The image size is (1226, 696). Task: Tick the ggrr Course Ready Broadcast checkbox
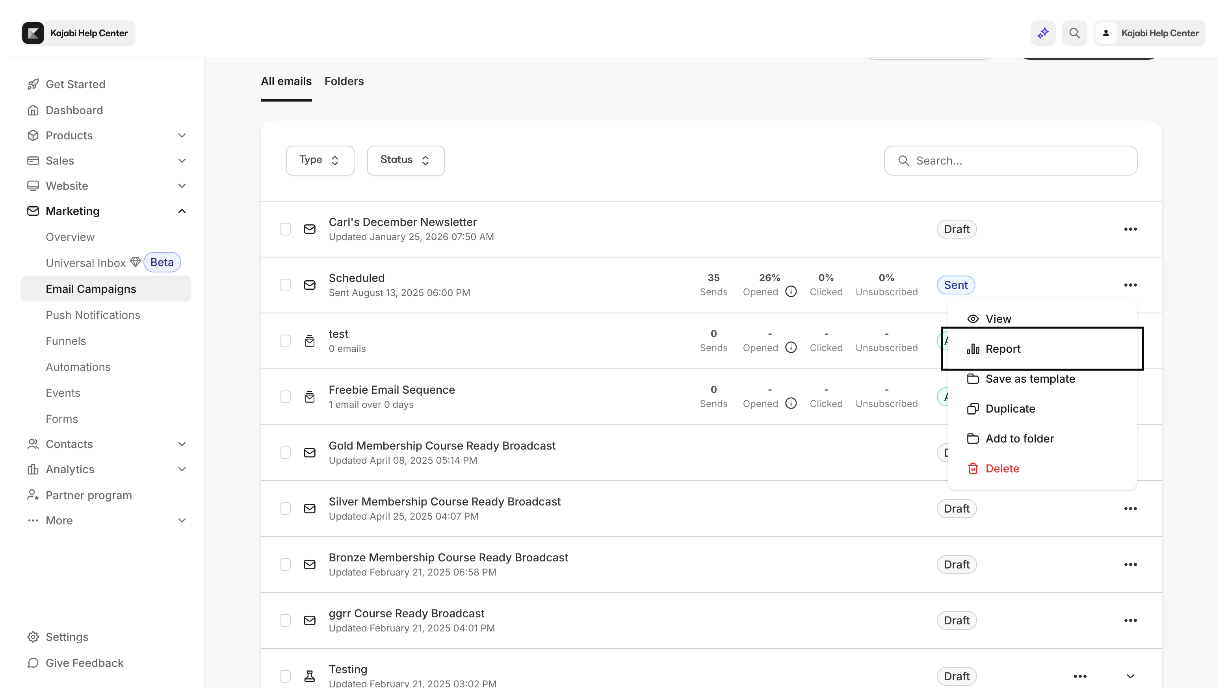click(x=285, y=620)
